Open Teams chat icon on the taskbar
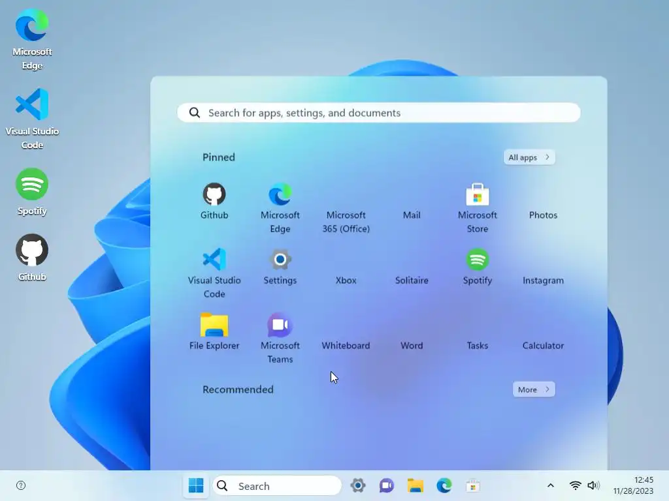Viewport: 669px width, 501px height. (x=386, y=485)
